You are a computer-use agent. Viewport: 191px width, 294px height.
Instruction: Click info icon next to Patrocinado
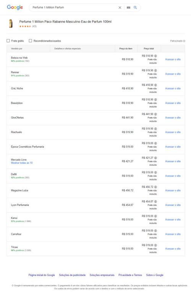pyautogui.click(x=184, y=41)
